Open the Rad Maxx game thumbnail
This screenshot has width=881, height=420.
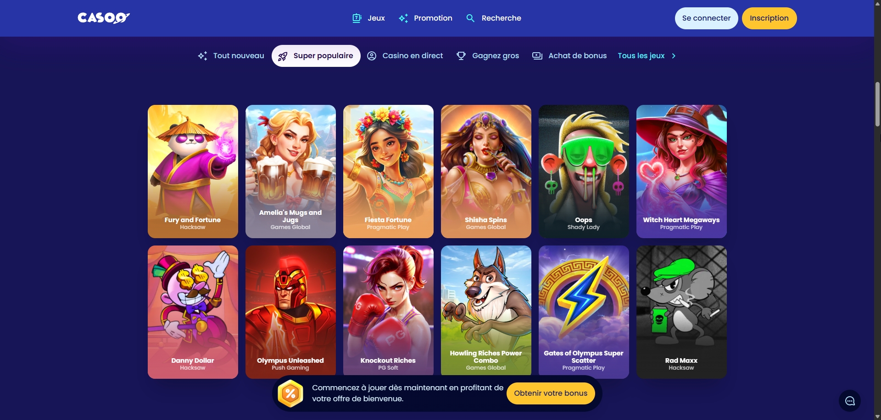(681, 312)
